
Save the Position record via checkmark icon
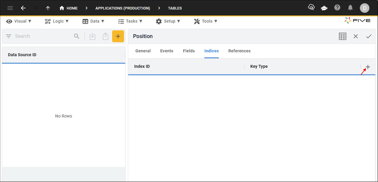[x=369, y=36]
